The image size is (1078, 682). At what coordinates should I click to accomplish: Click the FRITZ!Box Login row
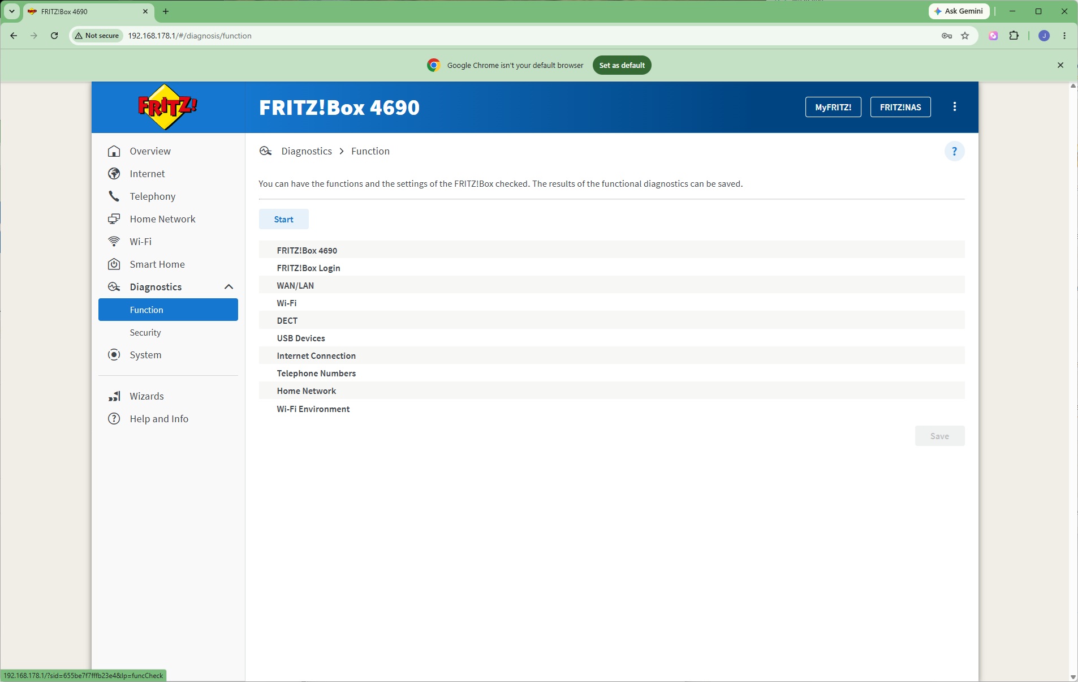pos(612,268)
